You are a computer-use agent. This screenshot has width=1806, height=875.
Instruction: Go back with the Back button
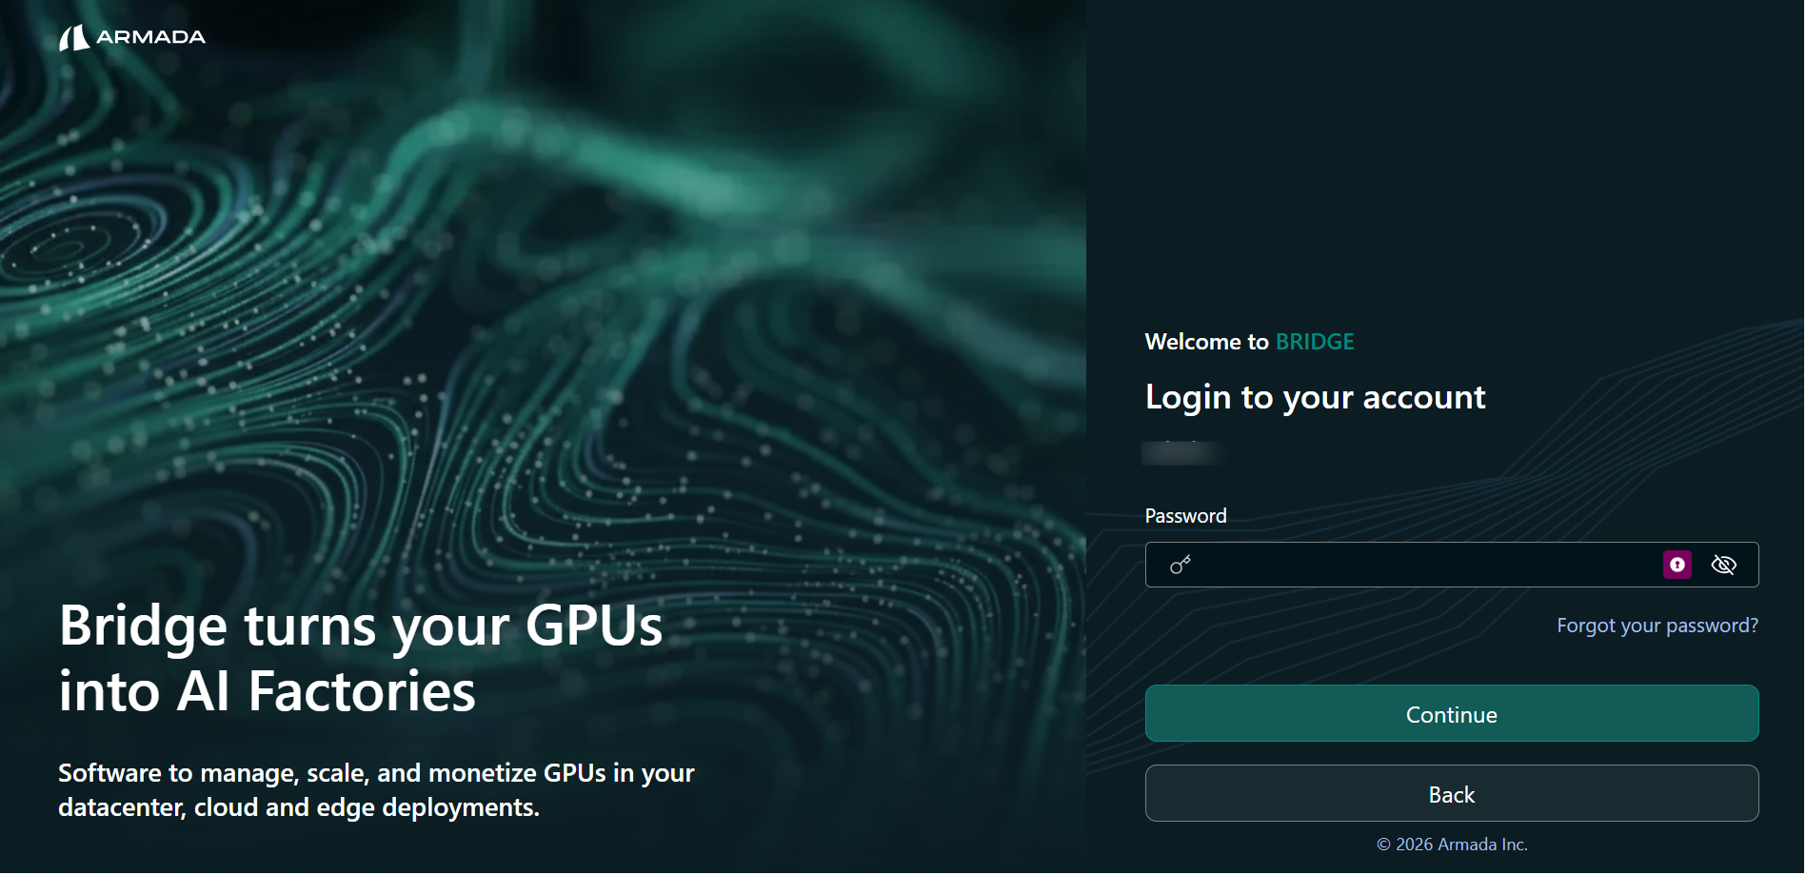tap(1452, 794)
